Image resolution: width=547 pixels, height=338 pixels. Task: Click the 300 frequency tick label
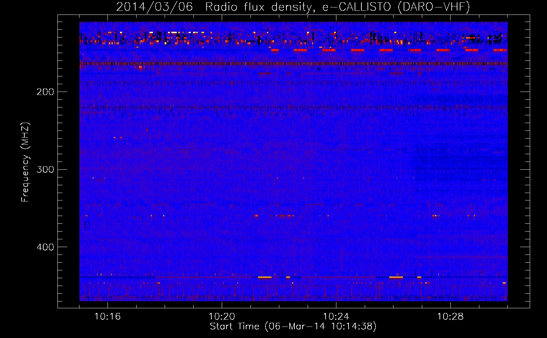point(45,169)
